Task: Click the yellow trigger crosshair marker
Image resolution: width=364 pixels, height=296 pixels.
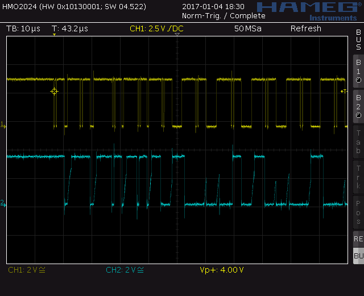Action: click(x=55, y=91)
